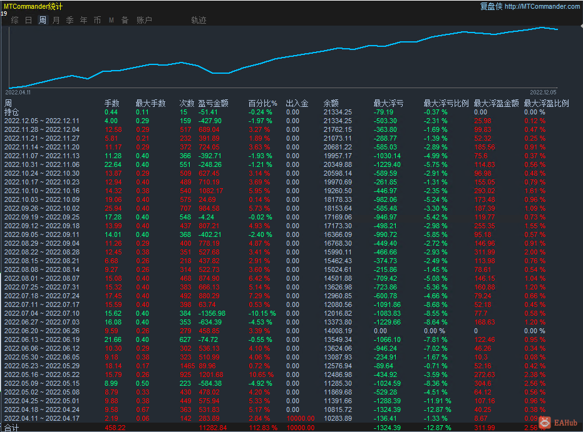The height and width of the screenshot is (432, 583).
Task: Click the 合计 (total) row
Action: [x=12, y=428]
